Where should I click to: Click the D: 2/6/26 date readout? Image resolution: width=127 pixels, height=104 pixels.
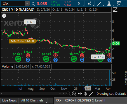(x=43, y=10)
